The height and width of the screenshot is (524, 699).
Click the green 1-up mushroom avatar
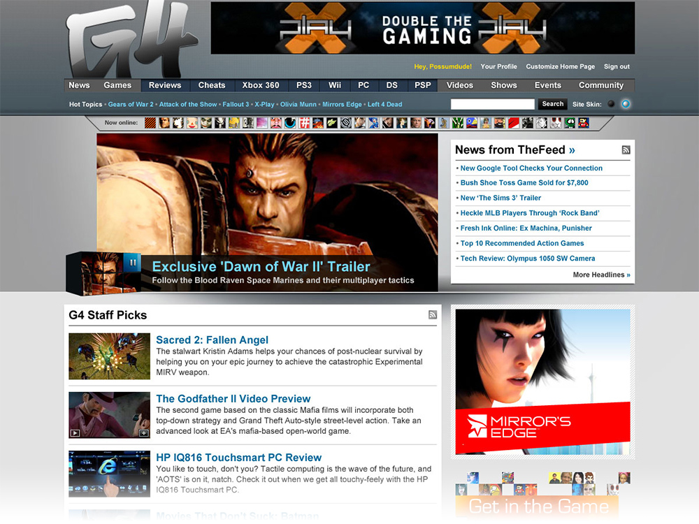(570, 122)
